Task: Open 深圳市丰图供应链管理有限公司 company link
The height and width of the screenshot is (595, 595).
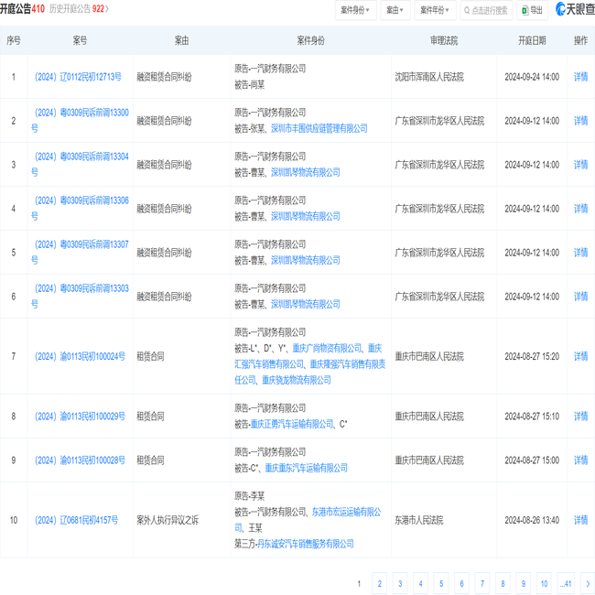Action: [x=319, y=129]
